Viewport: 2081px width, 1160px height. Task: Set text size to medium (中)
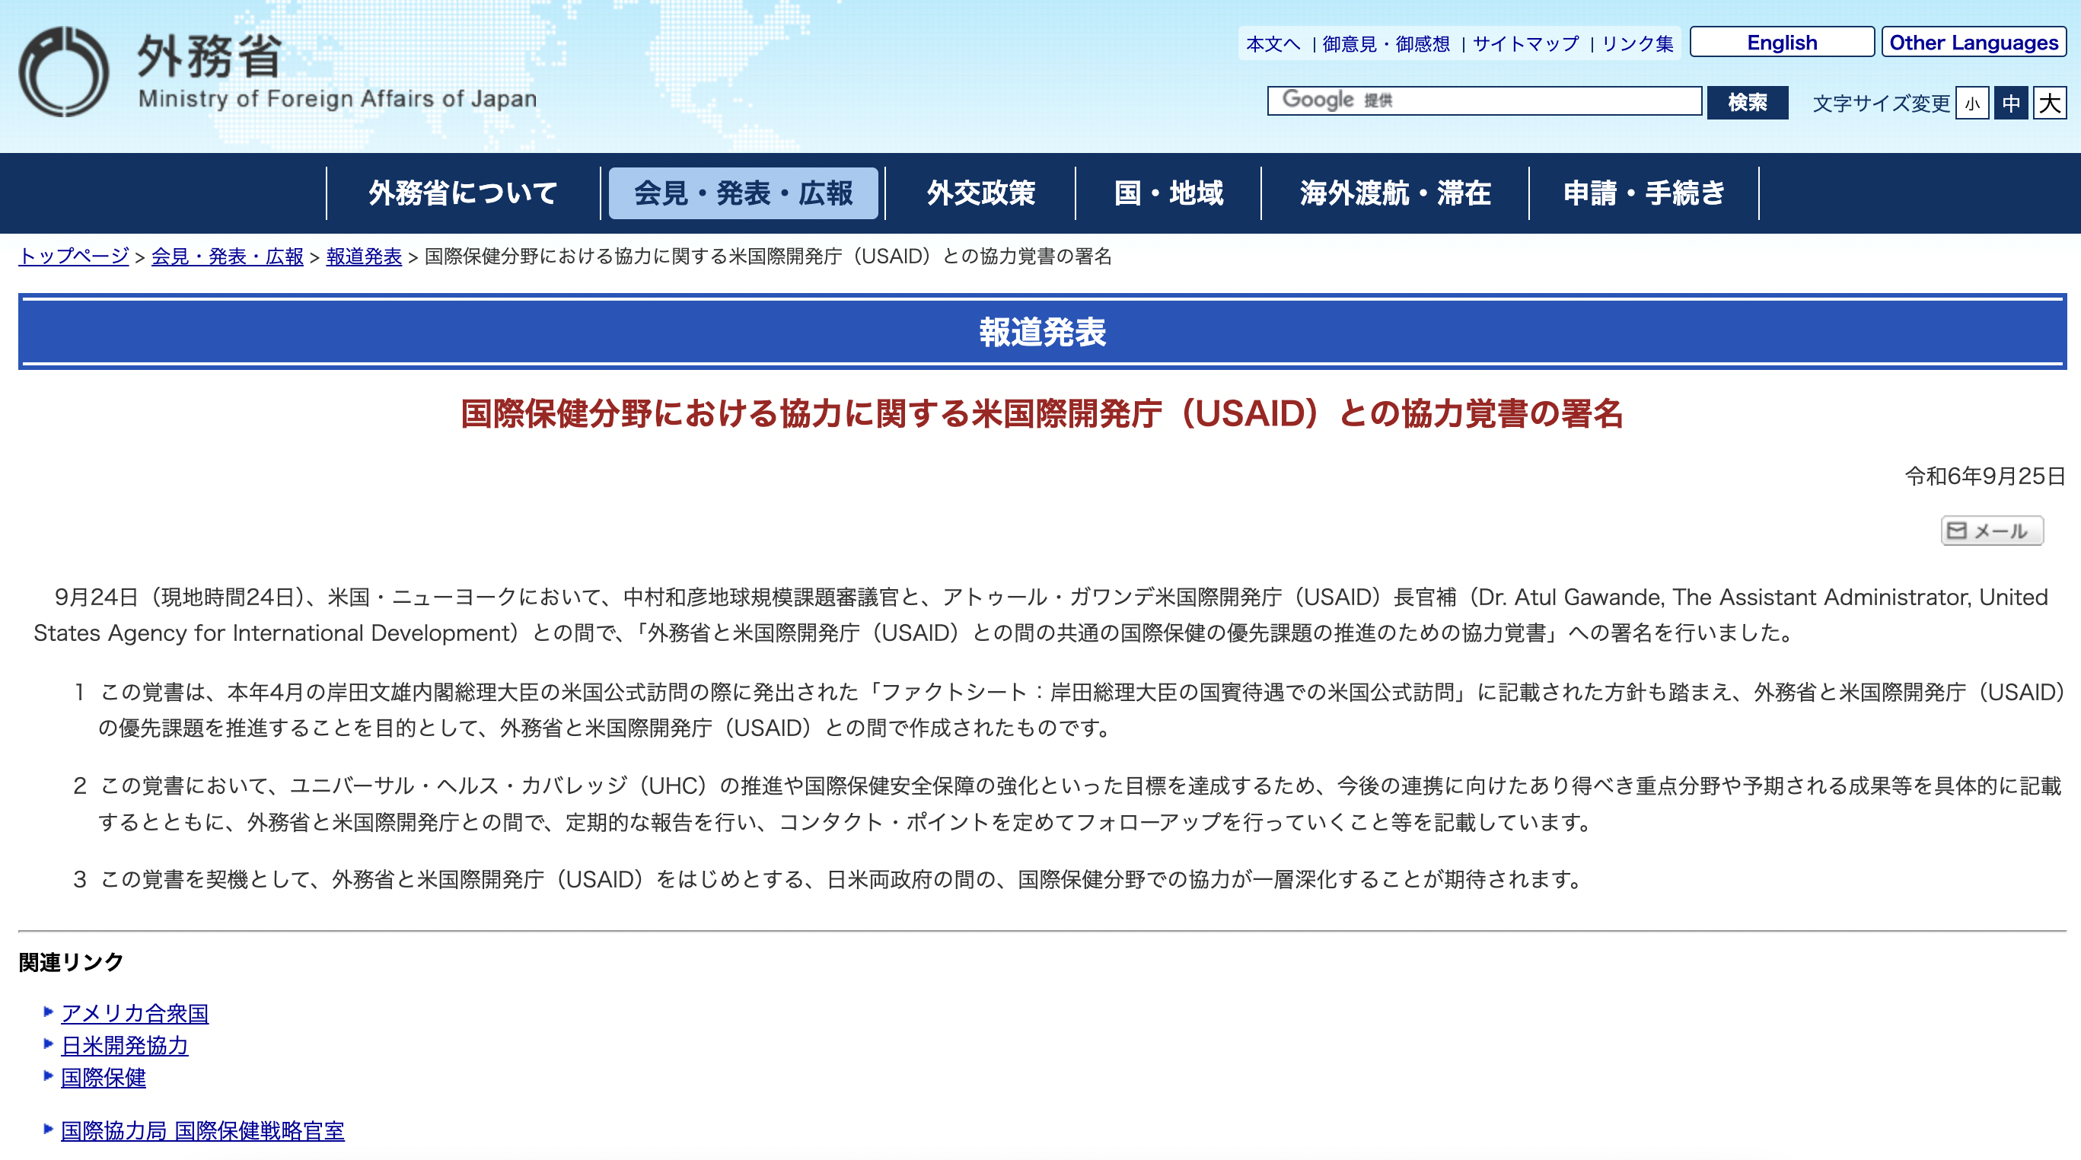click(x=2011, y=104)
